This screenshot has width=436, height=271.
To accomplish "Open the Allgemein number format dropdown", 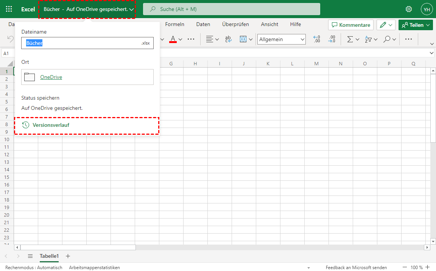I will pyautogui.click(x=282, y=39).
